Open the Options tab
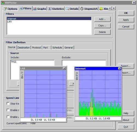This screenshot has height=132, width=137. coord(11,9)
